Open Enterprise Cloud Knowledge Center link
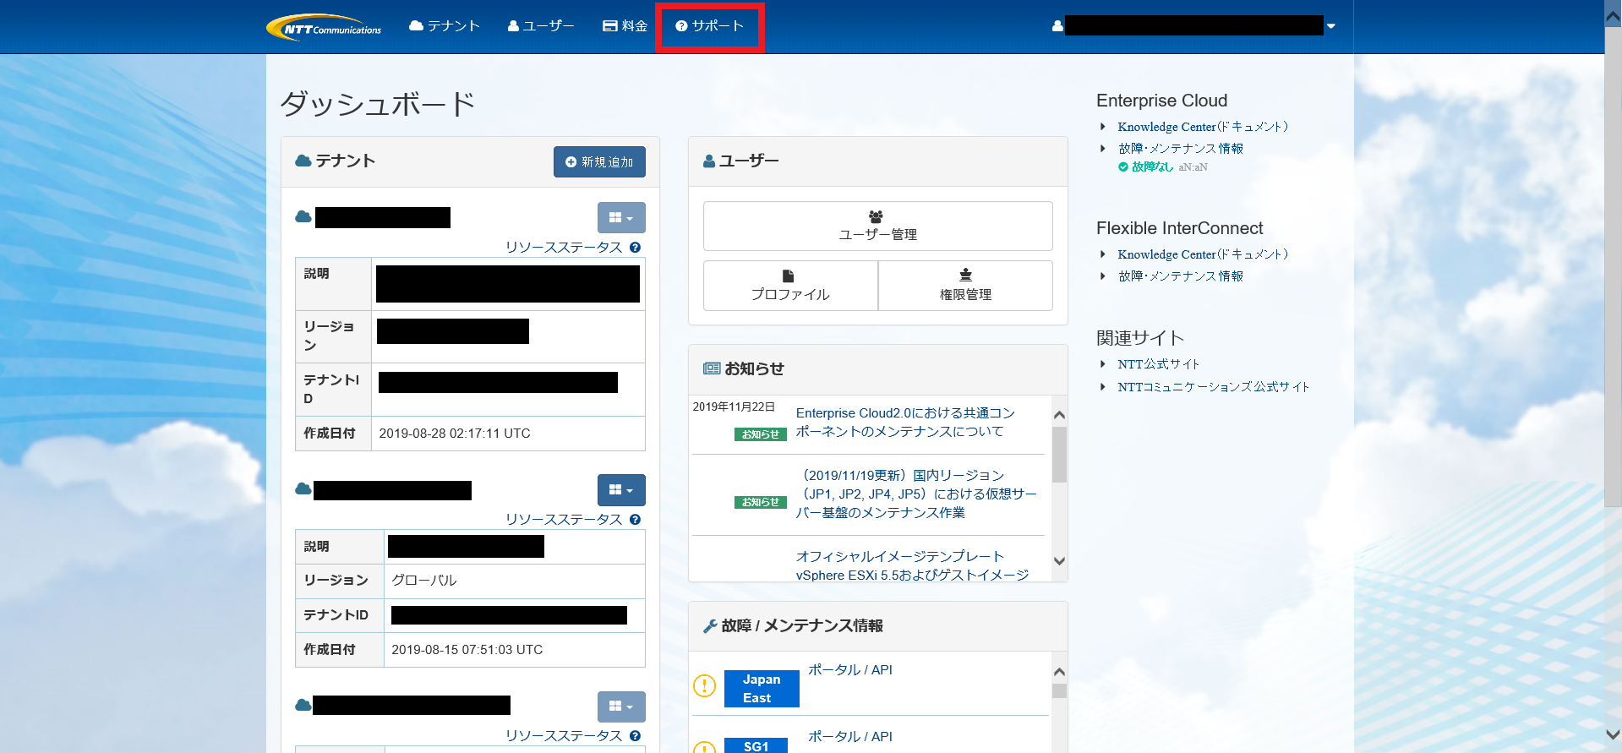The width and height of the screenshot is (1622, 753). tap(1202, 127)
